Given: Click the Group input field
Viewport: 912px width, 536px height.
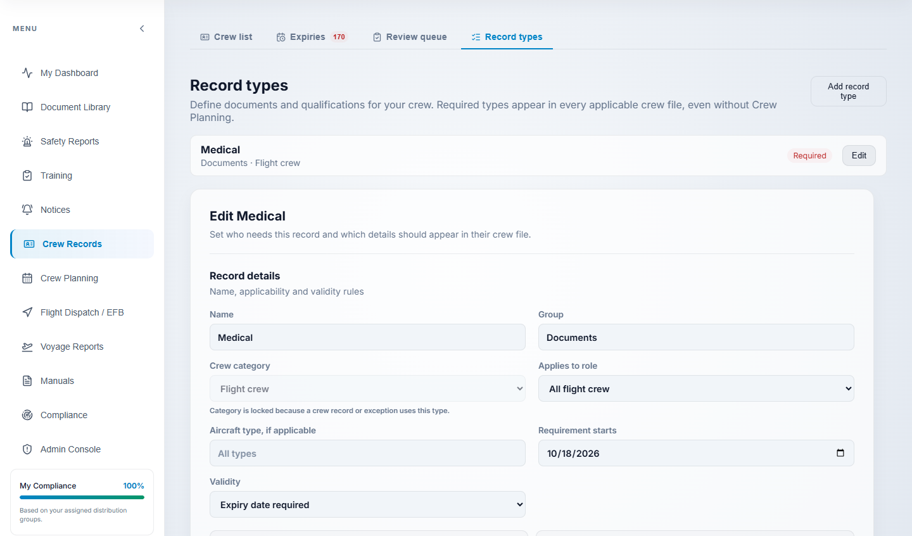Looking at the screenshot, I should tap(696, 337).
